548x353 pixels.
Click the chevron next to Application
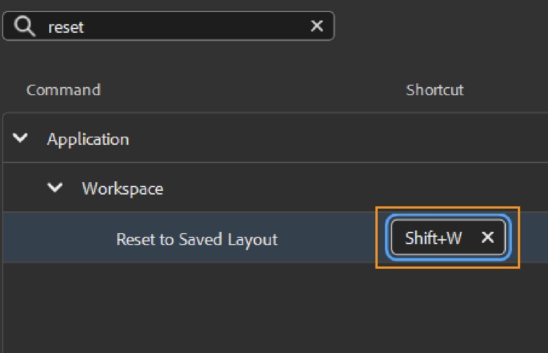[x=20, y=139]
